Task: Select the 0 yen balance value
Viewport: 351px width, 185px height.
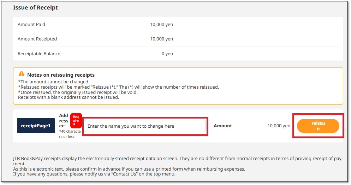Action: point(167,54)
